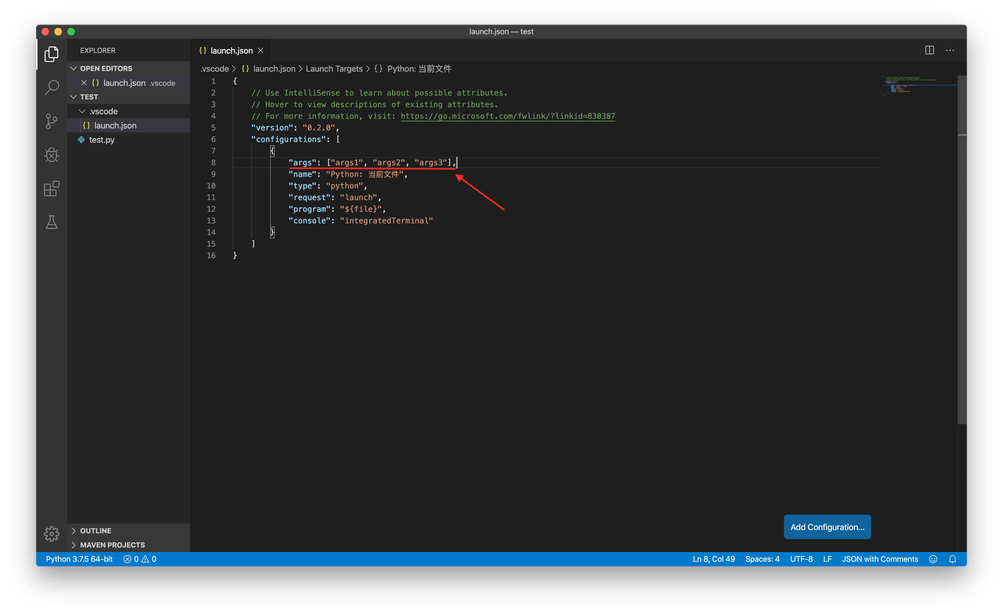Click Launch Targets in the breadcrumb
1003x614 pixels.
(x=334, y=69)
